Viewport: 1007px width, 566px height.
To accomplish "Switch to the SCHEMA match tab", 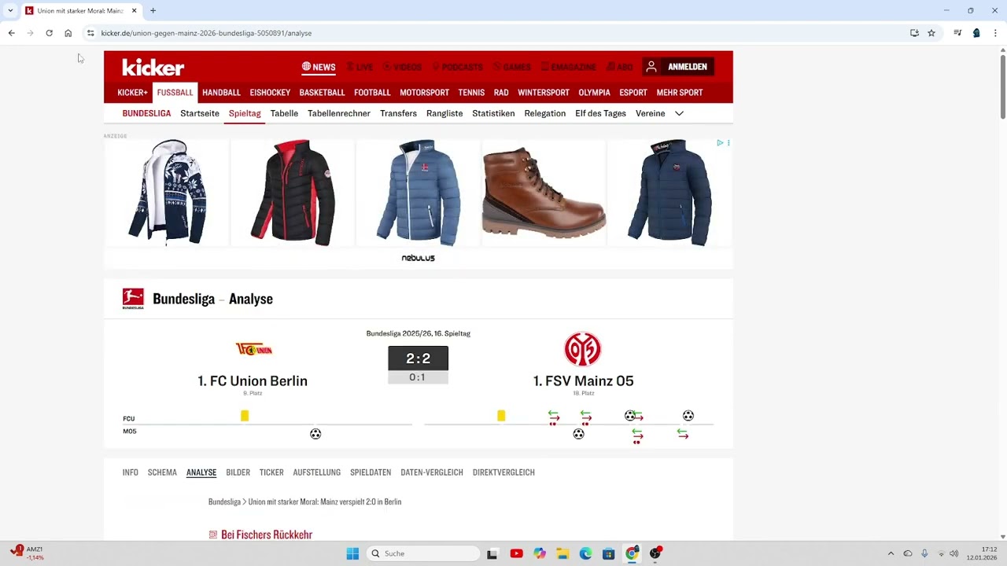I will click(x=162, y=472).
